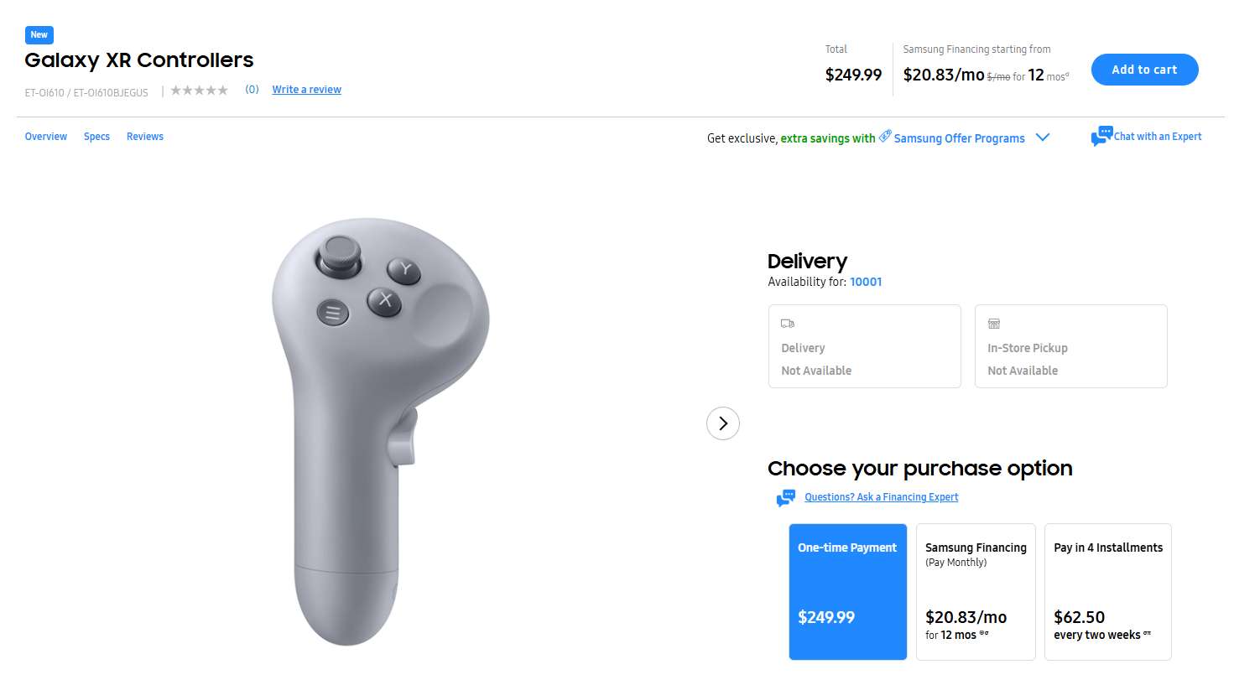
Task: Click the Write a review link
Action: point(306,90)
